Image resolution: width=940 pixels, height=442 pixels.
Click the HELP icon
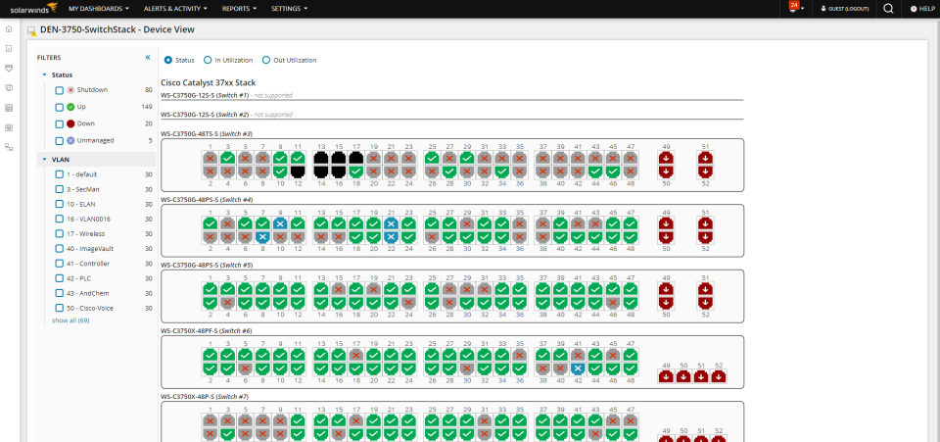click(x=913, y=9)
